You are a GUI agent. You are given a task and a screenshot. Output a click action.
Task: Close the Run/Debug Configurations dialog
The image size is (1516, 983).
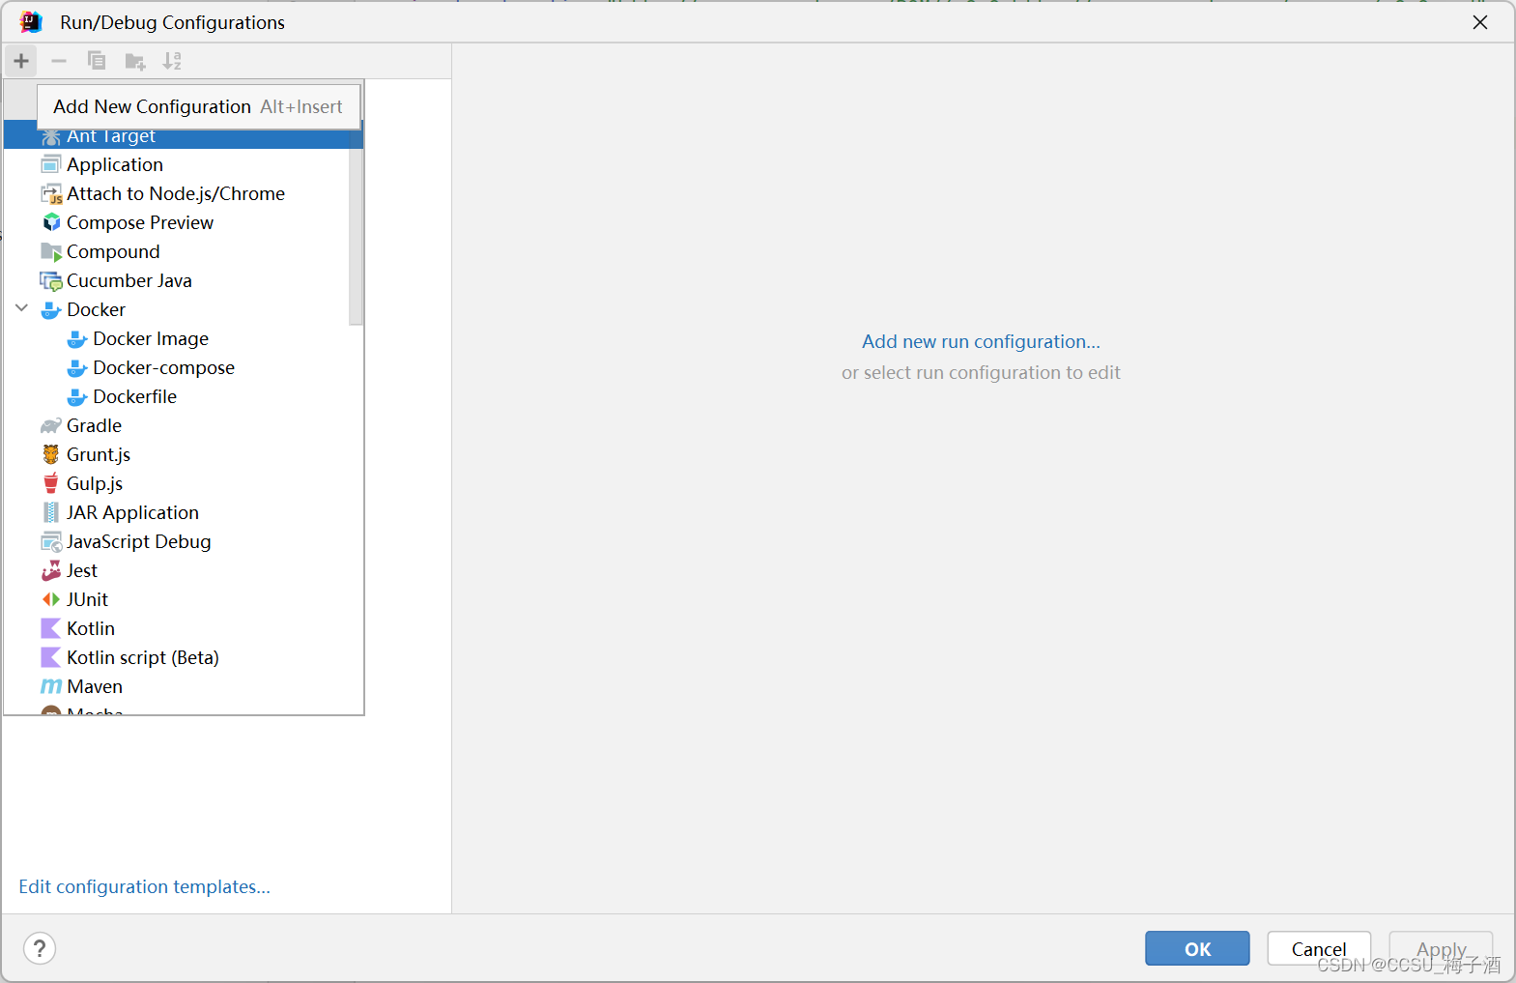pos(1480,22)
